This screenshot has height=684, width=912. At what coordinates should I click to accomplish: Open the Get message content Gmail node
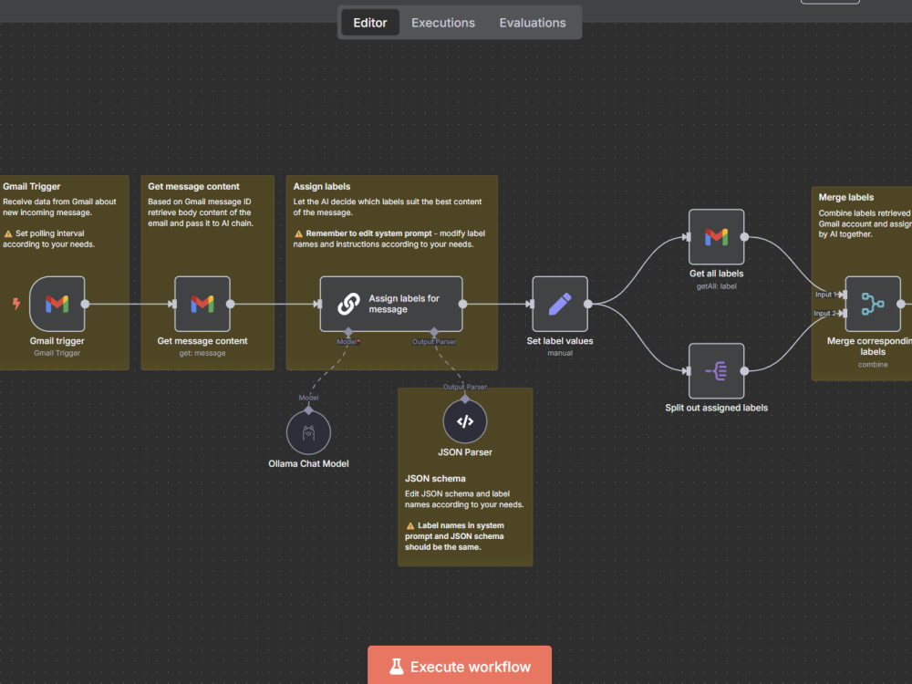[202, 304]
